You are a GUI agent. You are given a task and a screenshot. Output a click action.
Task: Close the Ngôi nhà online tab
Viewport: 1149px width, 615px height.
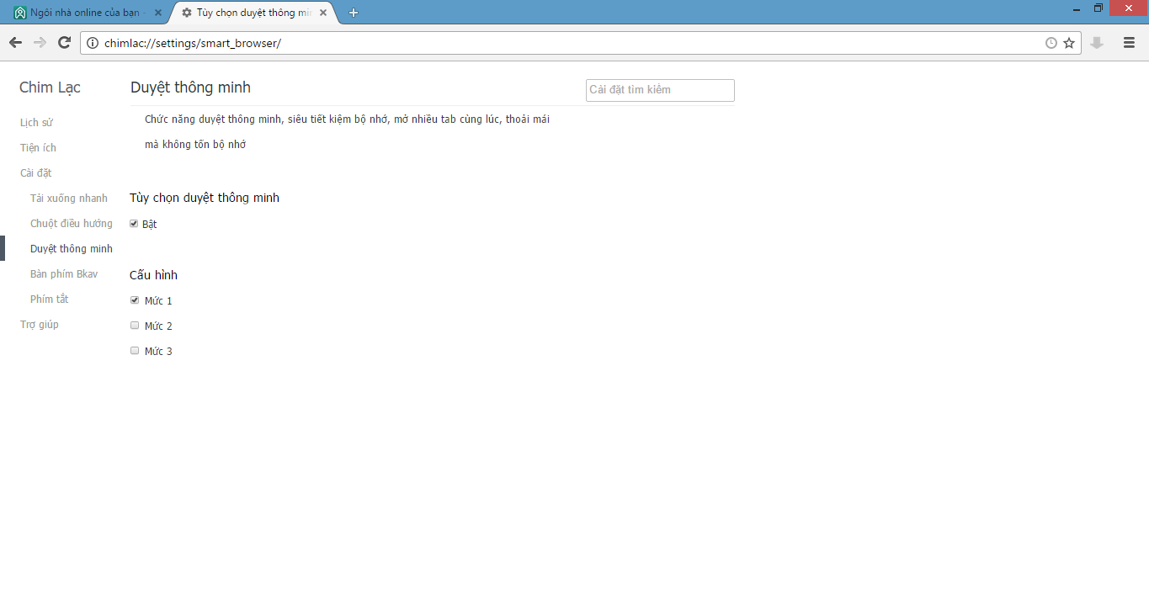(x=157, y=13)
